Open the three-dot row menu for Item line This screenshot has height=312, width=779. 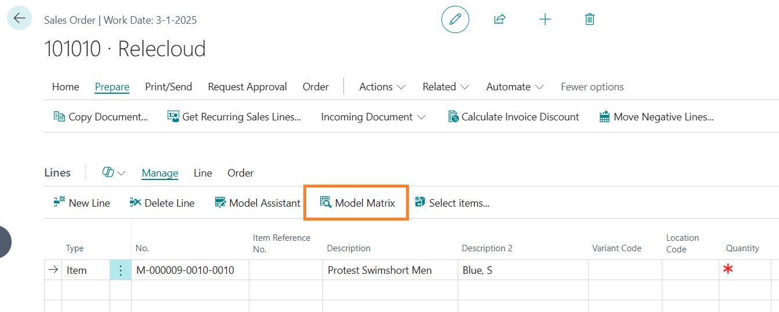point(121,270)
